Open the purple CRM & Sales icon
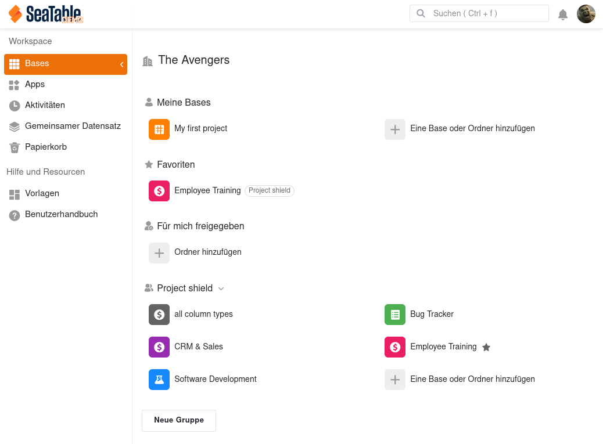This screenshot has width=603, height=444. click(x=159, y=347)
